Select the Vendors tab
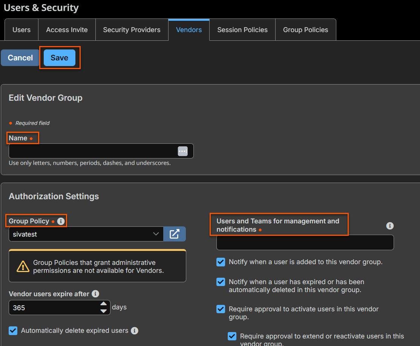This screenshot has width=420, height=346. 189,30
